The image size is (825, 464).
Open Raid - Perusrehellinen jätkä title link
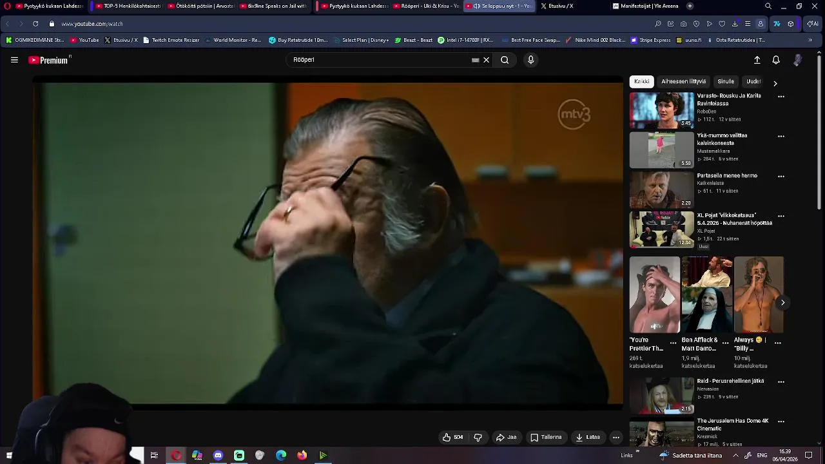[x=730, y=381]
